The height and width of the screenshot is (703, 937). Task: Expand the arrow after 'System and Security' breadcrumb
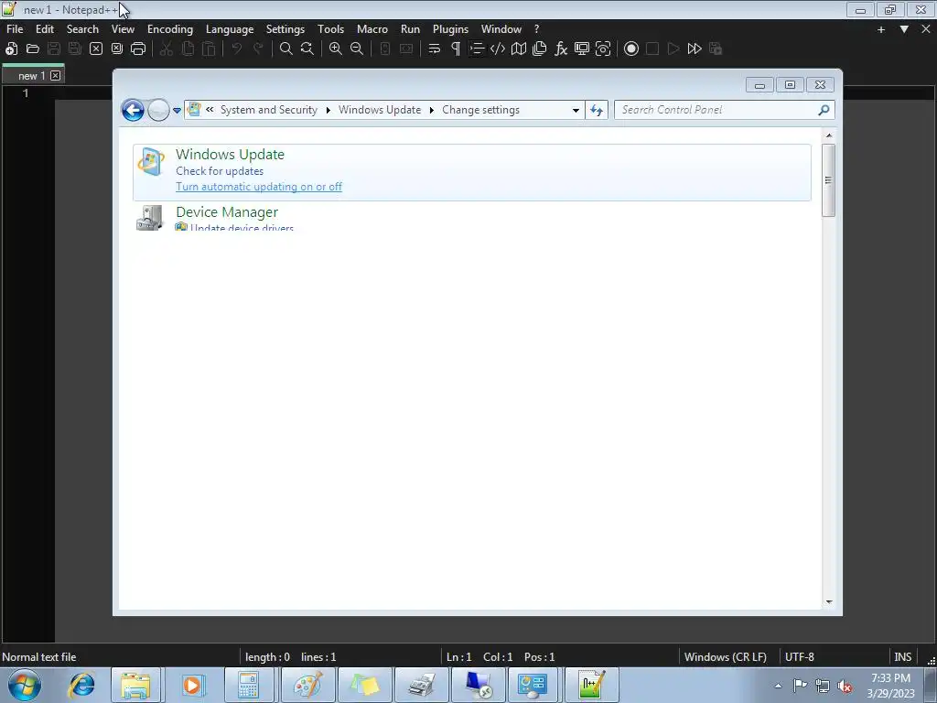point(328,110)
